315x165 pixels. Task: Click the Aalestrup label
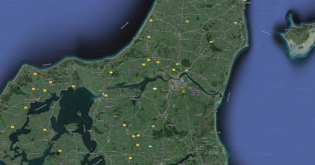[126, 155]
